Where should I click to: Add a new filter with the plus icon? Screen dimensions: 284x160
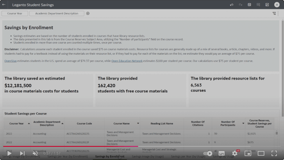coord(88,13)
